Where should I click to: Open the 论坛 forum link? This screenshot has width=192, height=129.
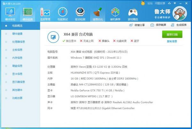point(150,3)
